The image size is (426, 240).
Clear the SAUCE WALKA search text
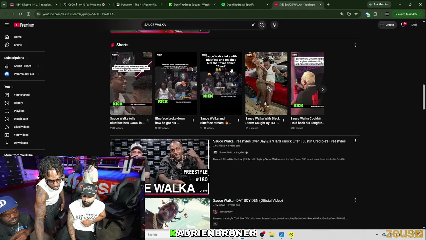(253, 25)
